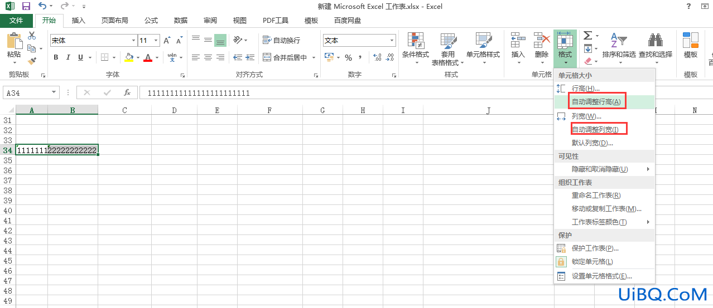
Task: Click the Cut scissors icon
Action: (32, 36)
